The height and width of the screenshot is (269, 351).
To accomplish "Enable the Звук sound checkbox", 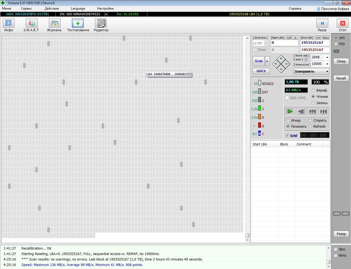I will tap(335, 249).
